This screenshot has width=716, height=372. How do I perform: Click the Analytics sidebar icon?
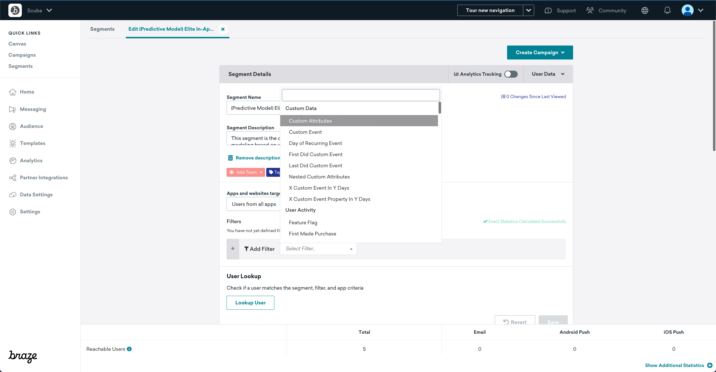click(x=13, y=160)
